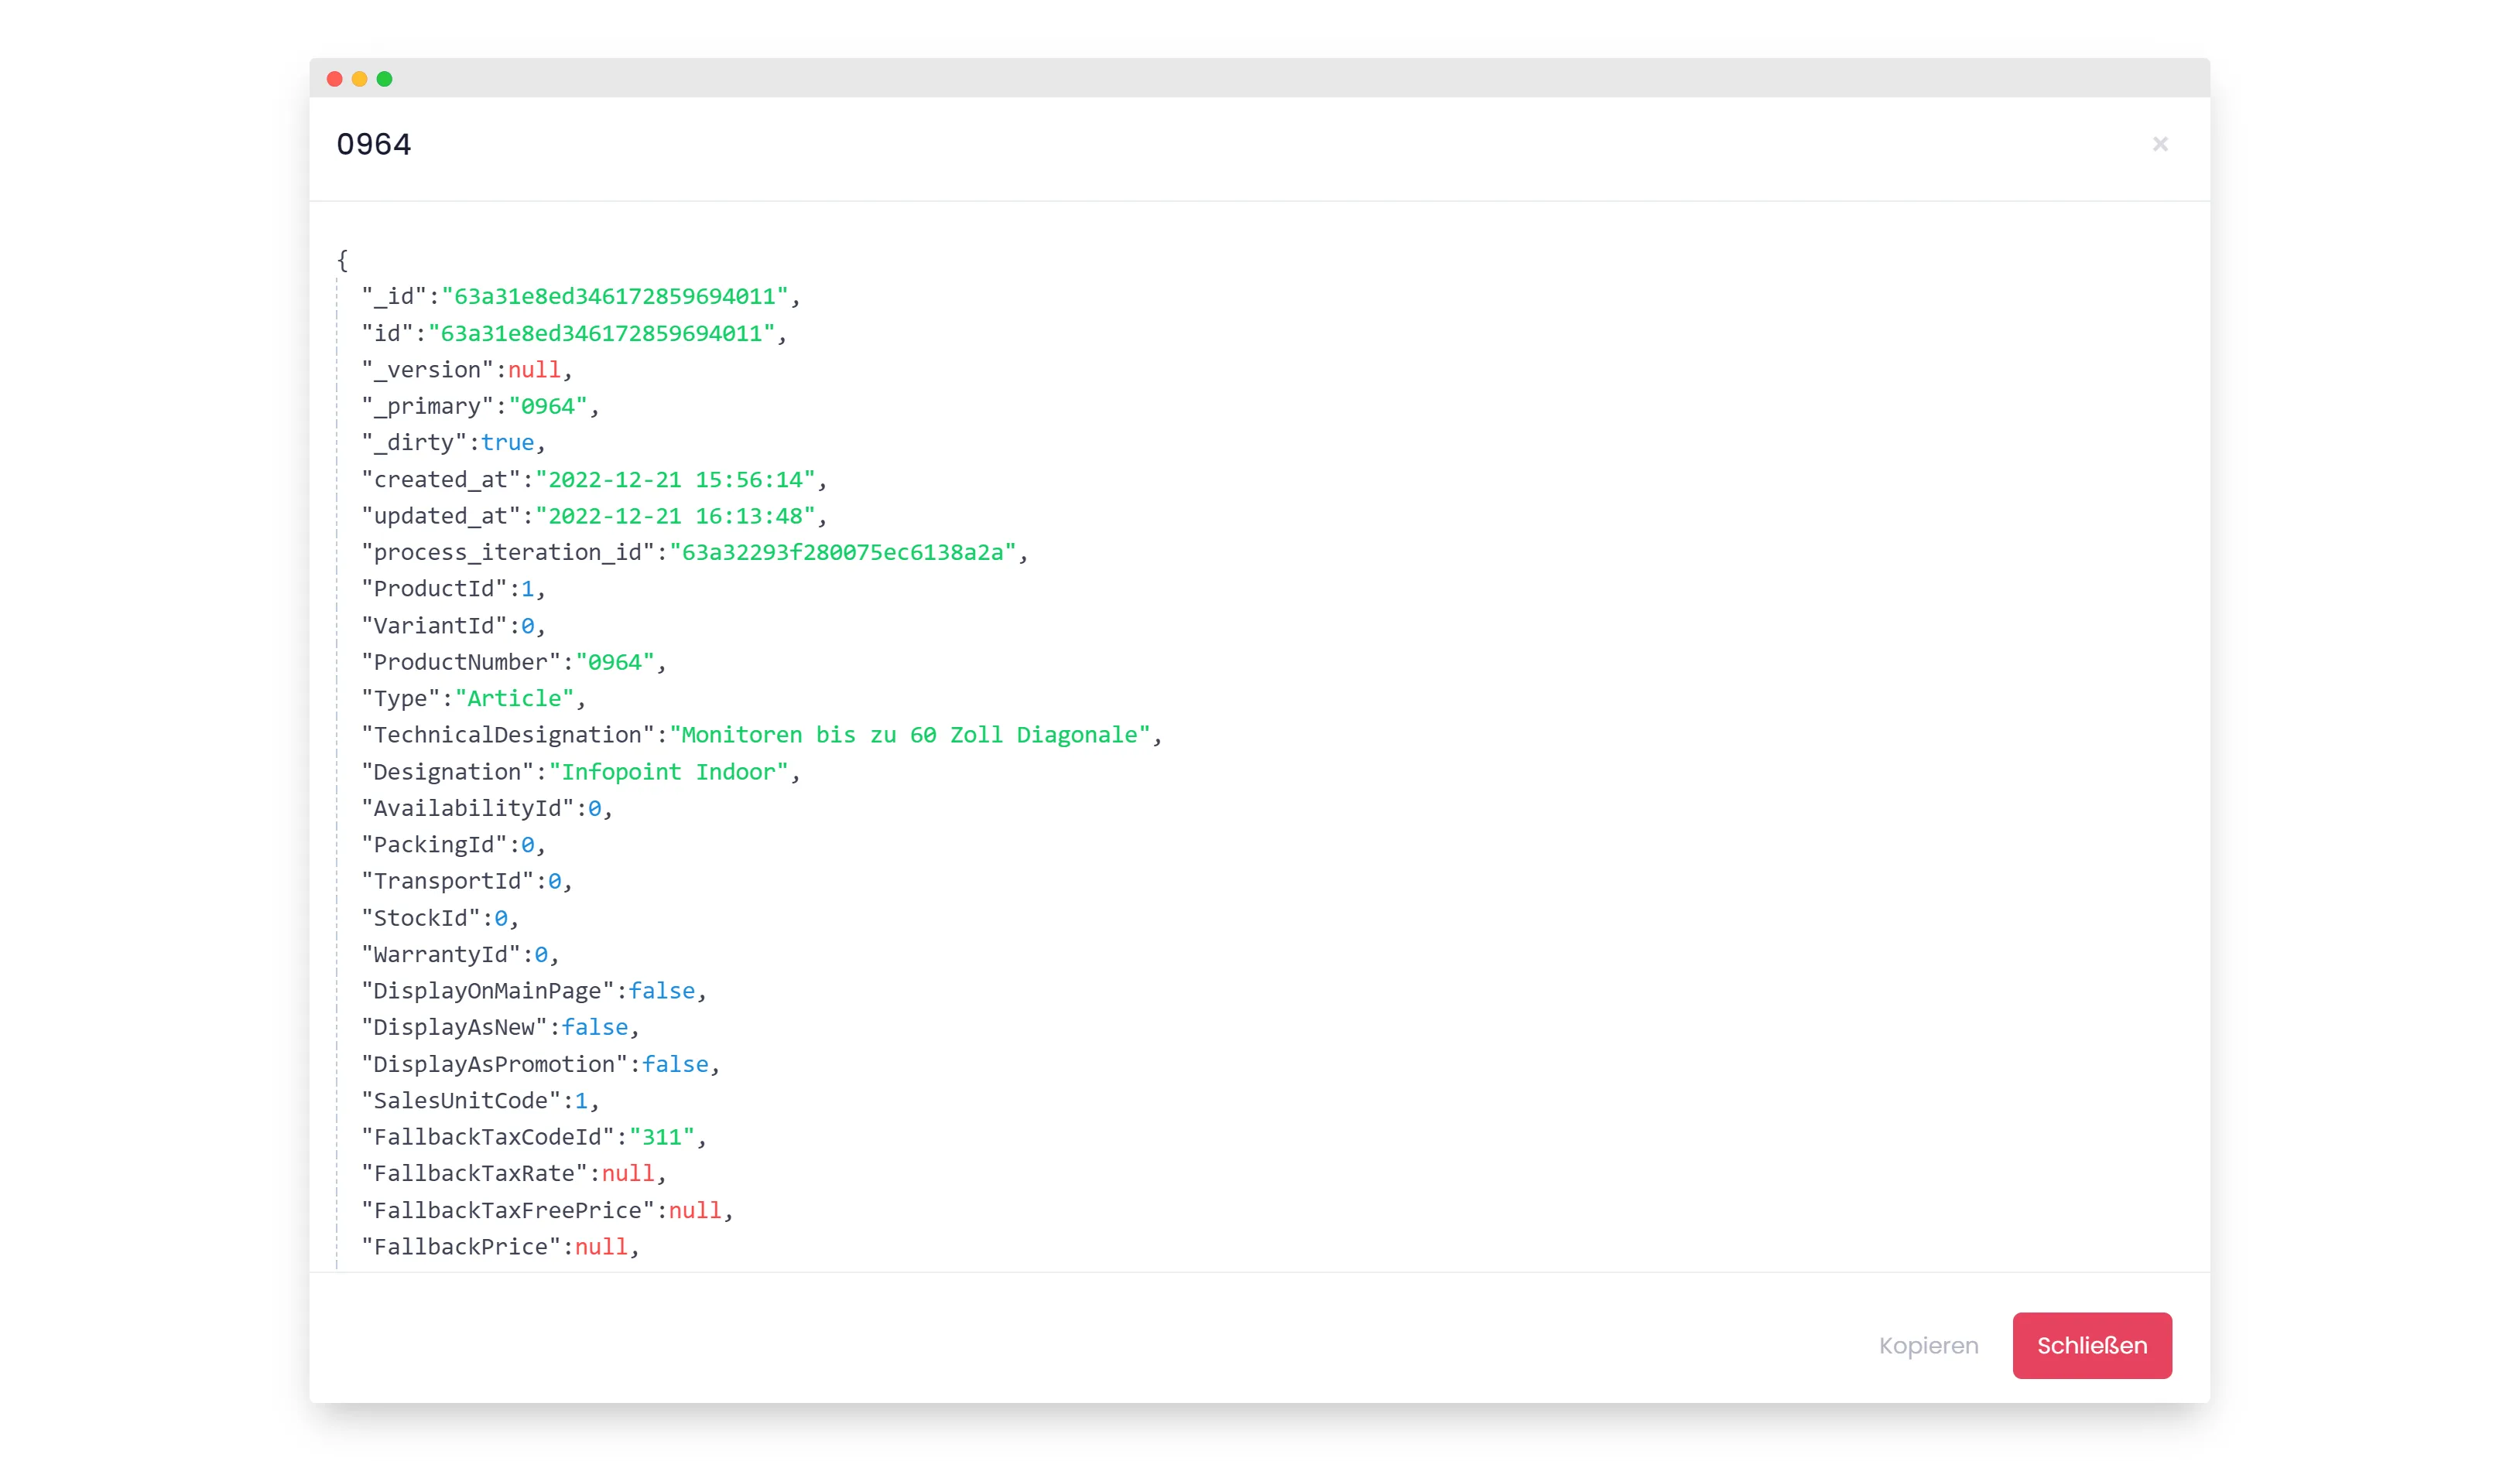Select the "_id" value 63a31e8ed346172859694011

click(615, 295)
